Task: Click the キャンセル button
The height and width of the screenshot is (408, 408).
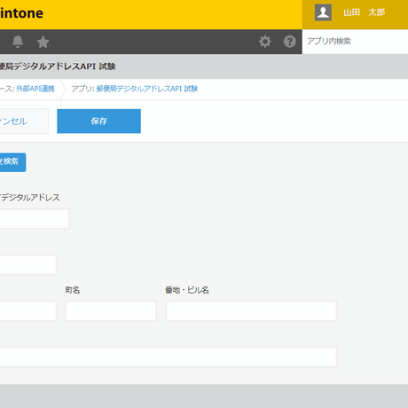Action: (24, 122)
